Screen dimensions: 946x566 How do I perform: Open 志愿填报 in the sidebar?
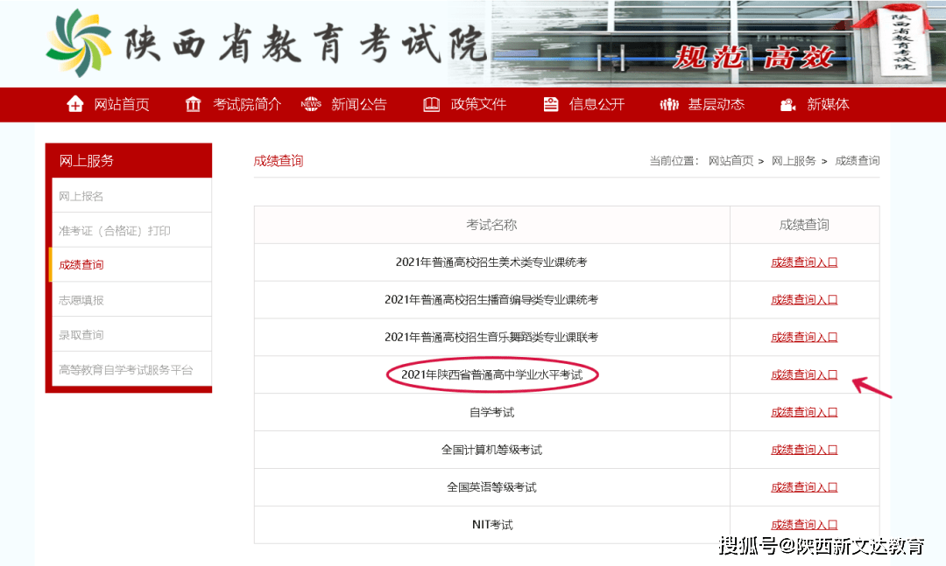click(x=81, y=299)
